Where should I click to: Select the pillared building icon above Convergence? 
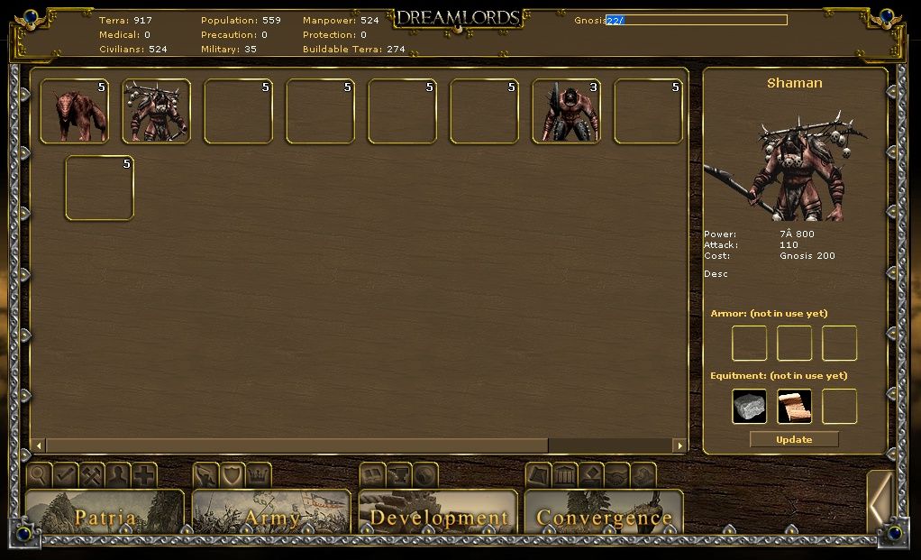coord(564,474)
